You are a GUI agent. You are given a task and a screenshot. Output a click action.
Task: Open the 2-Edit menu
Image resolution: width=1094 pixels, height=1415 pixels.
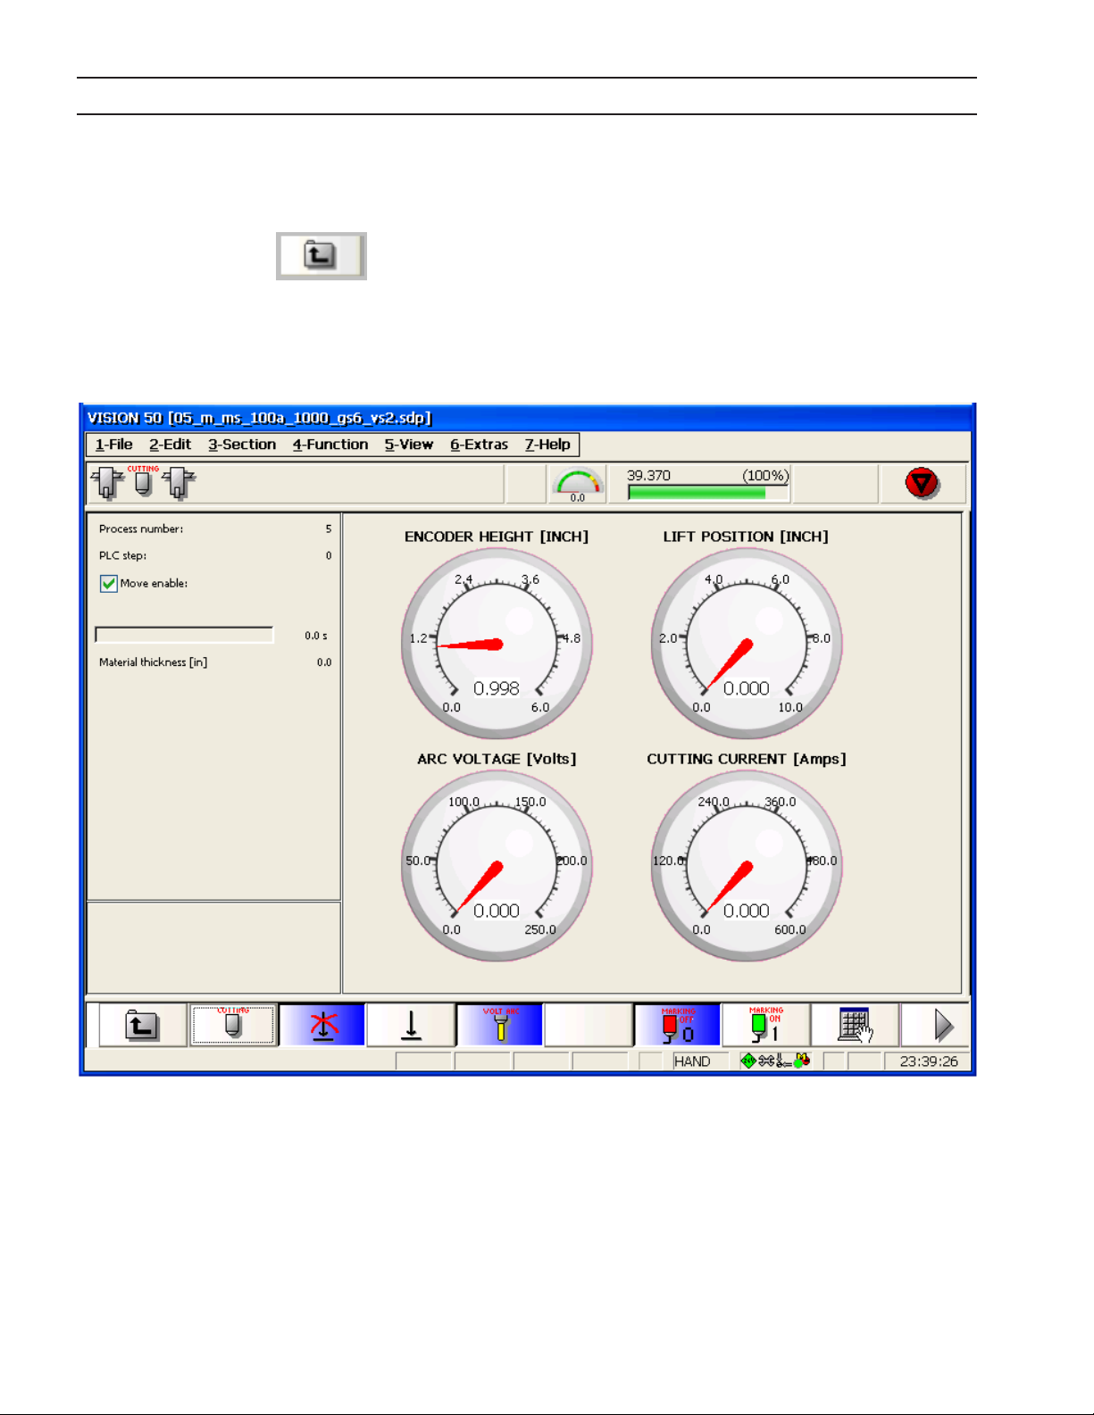pyautogui.click(x=170, y=445)
